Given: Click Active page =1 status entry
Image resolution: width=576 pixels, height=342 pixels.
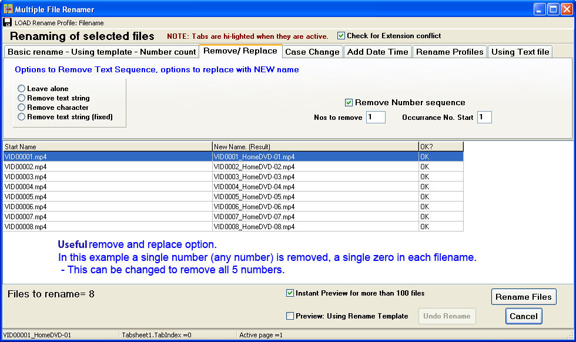Looking at the screenshot, I should pos(261,335).
